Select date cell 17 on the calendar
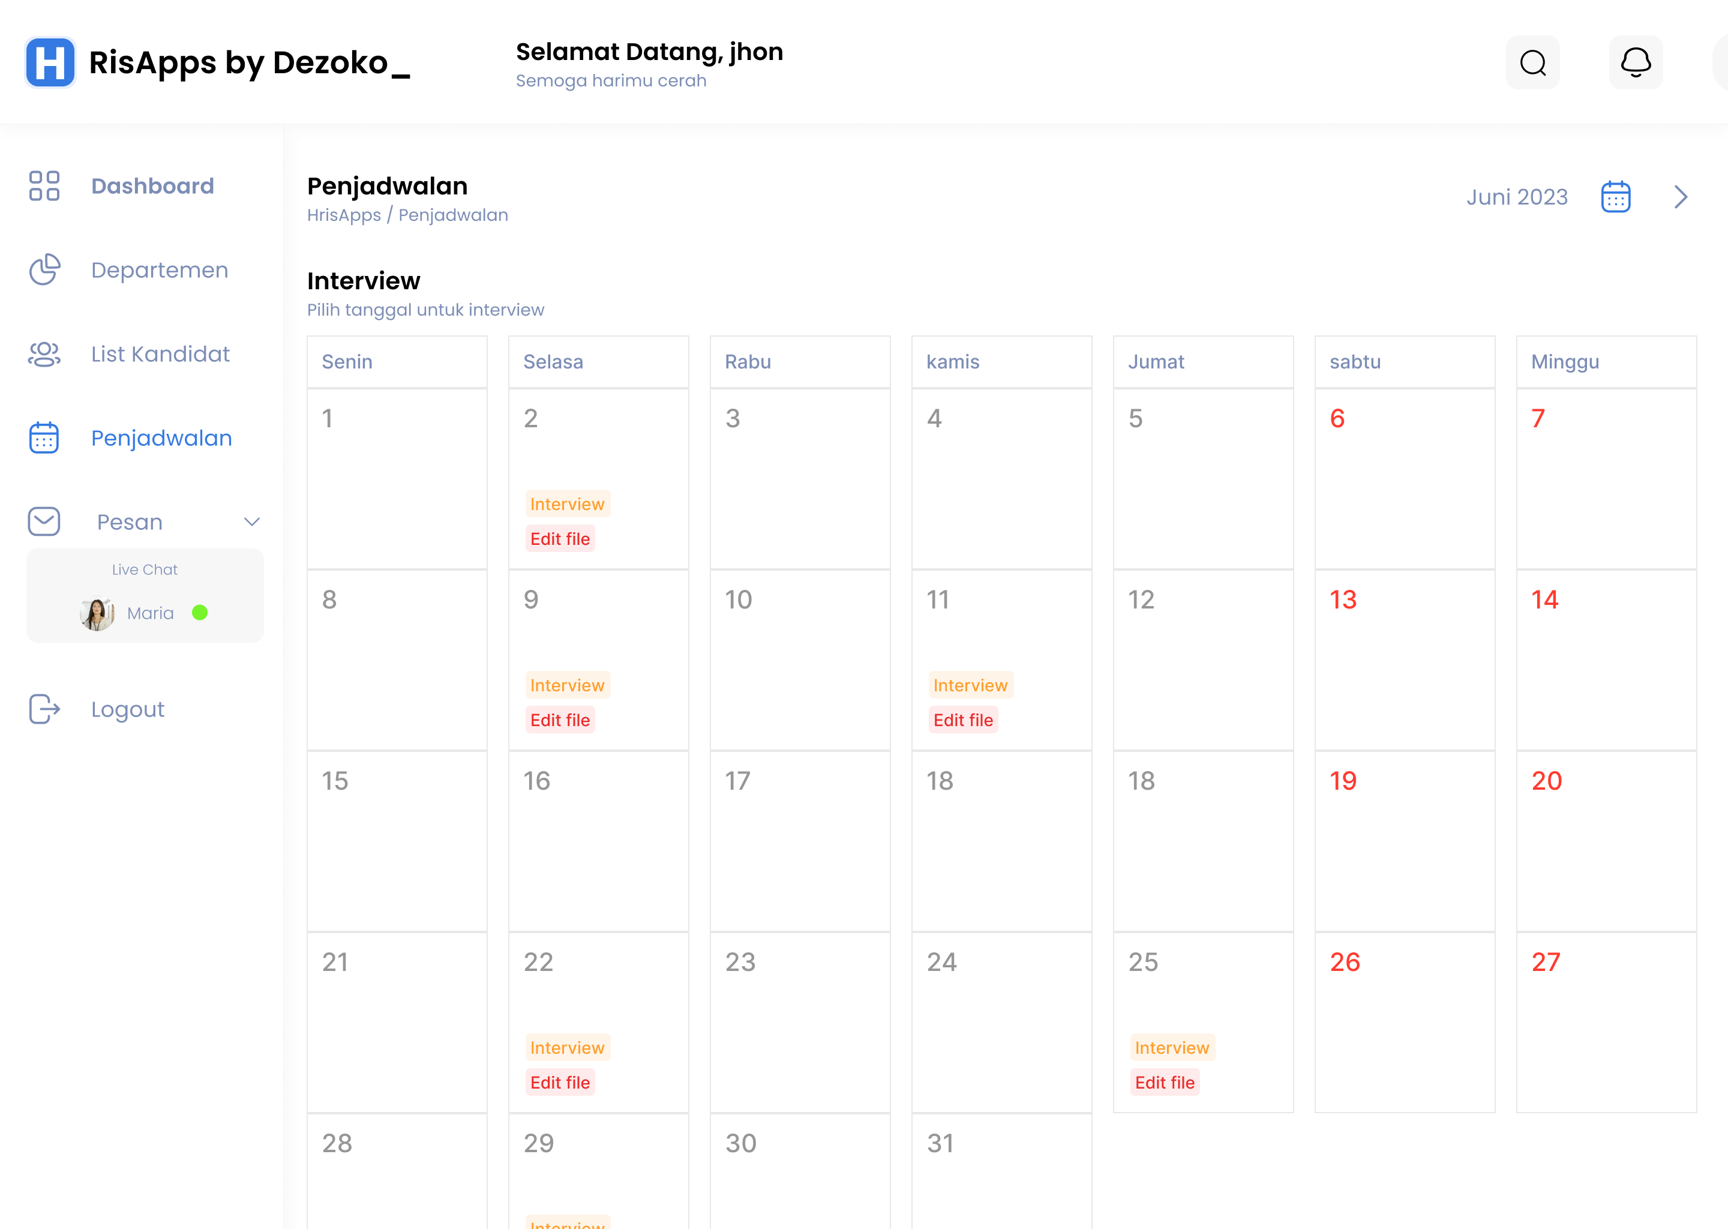This screenshot has width=1728, height=1229. tap(800, 840)
